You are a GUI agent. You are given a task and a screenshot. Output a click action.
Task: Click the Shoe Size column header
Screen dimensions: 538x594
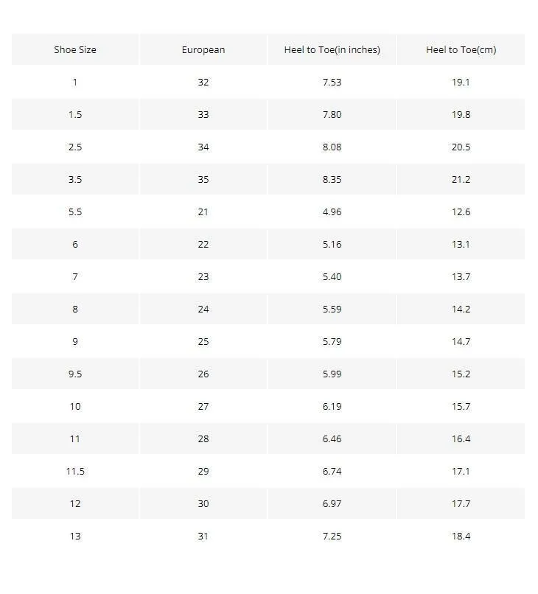pyautogui.click(x=75, y=49)
